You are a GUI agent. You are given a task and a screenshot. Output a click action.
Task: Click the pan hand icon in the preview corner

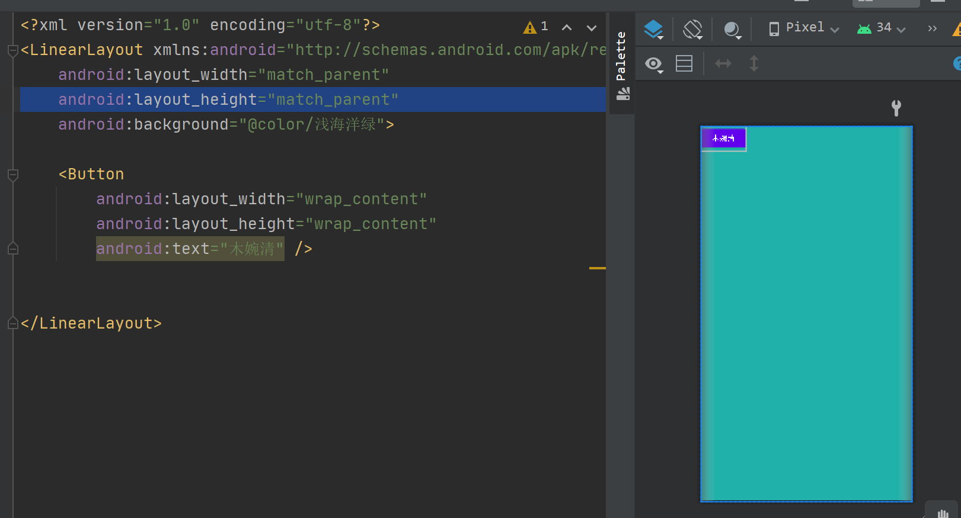point(943,512)
